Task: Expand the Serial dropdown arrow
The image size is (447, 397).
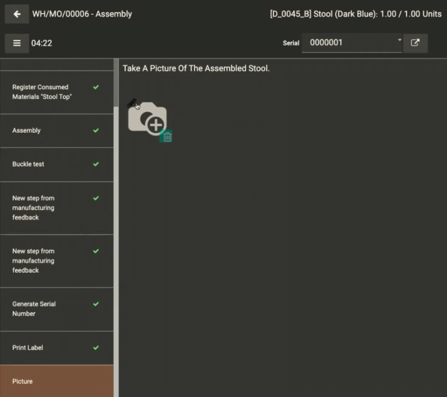Action: point(399,40)
